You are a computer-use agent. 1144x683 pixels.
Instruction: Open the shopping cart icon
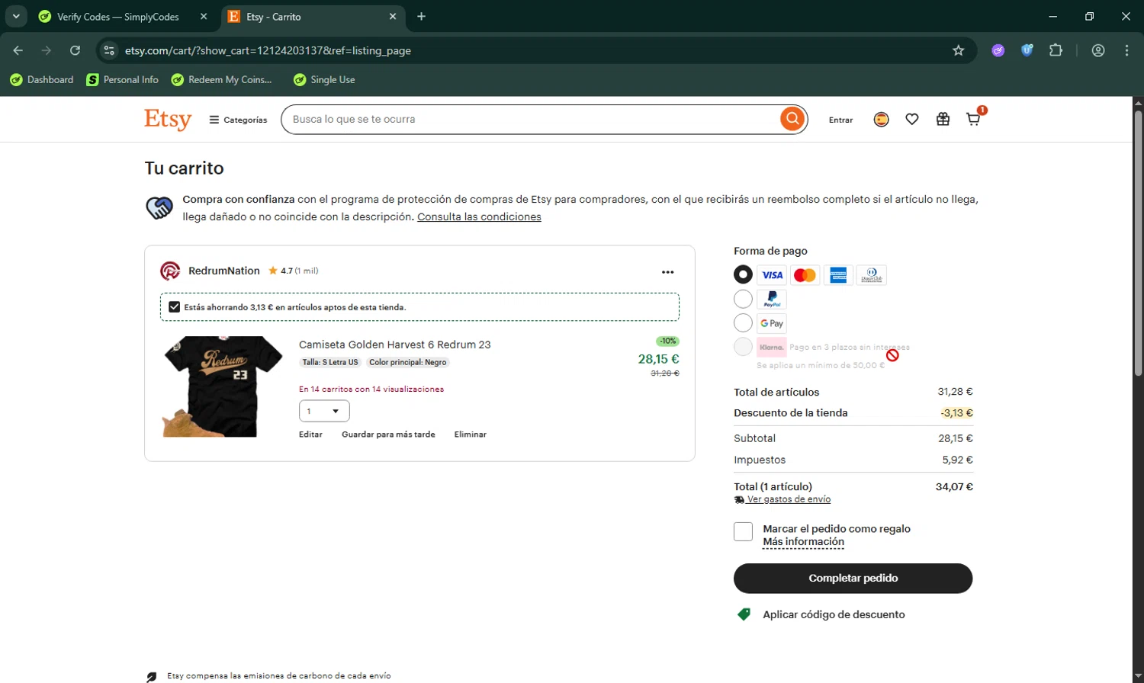[974, 119]
